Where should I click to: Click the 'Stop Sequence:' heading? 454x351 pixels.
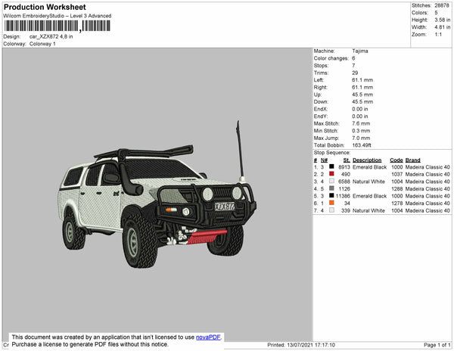point(332,153)
